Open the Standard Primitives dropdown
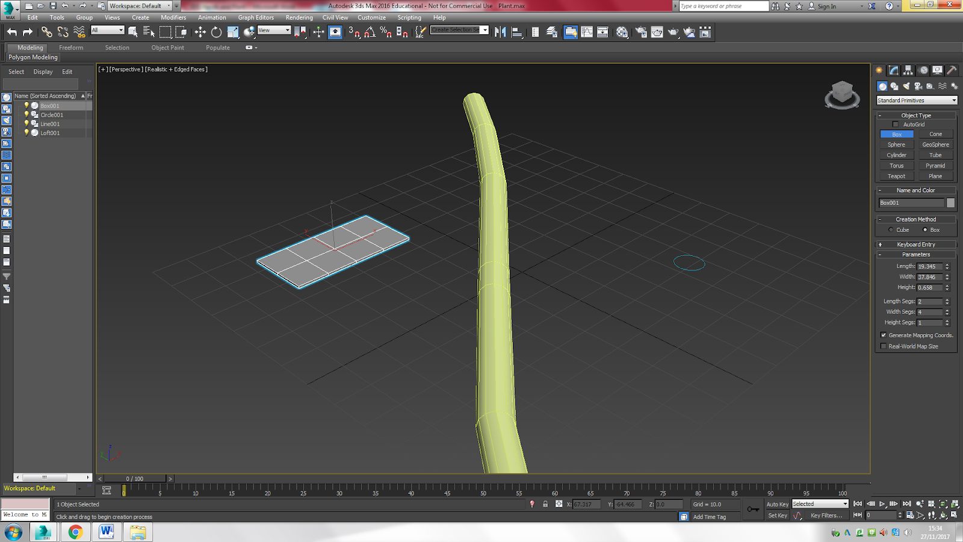The image size is (963, 542). point(917,101)
